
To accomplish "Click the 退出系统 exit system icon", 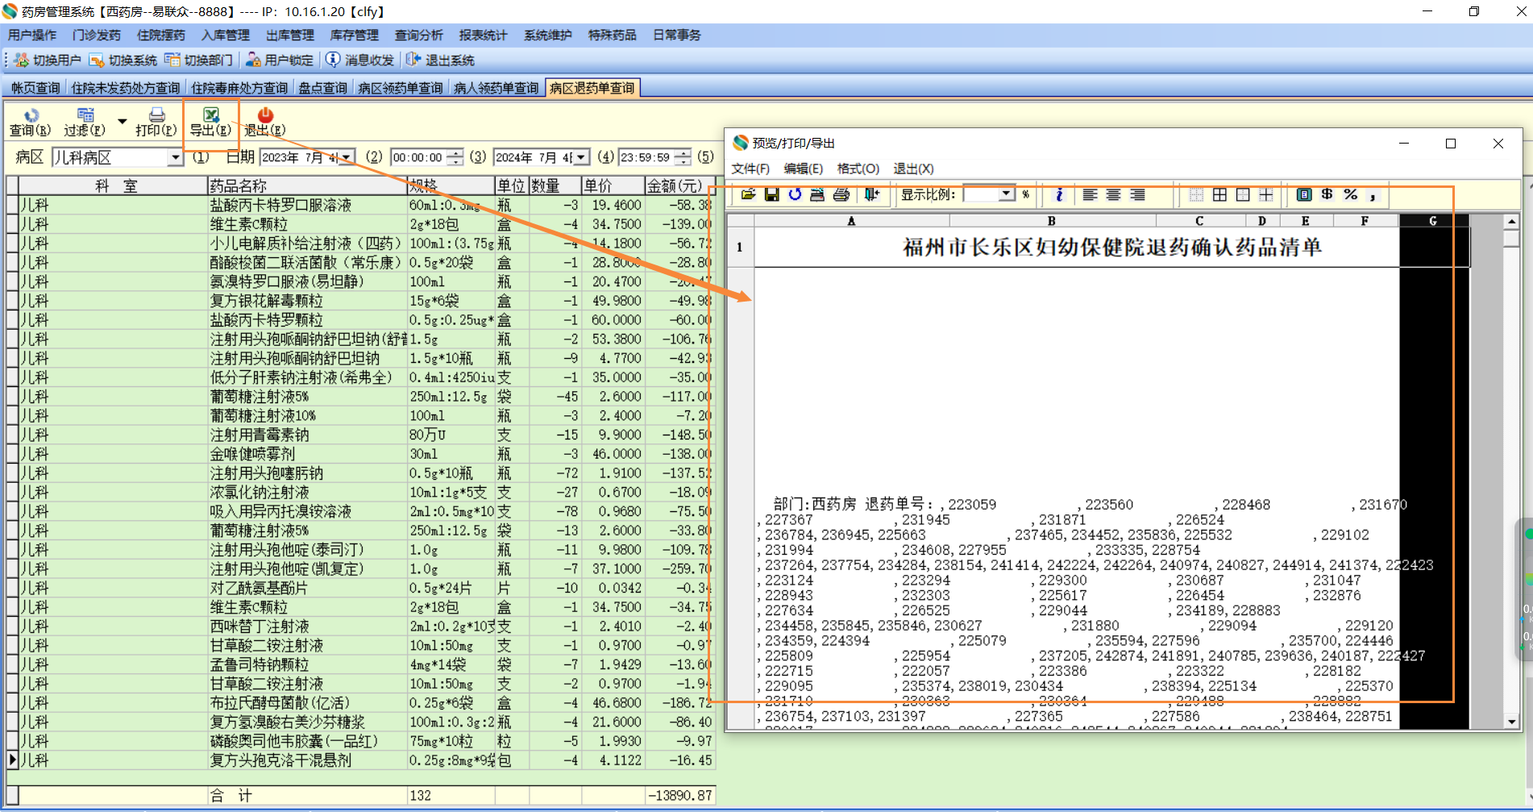I will click(413, 60).
